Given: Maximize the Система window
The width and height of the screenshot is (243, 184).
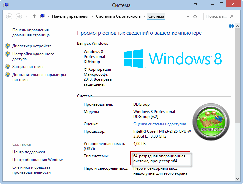Looking at the screenshot, I should click(x=221, y=4).
